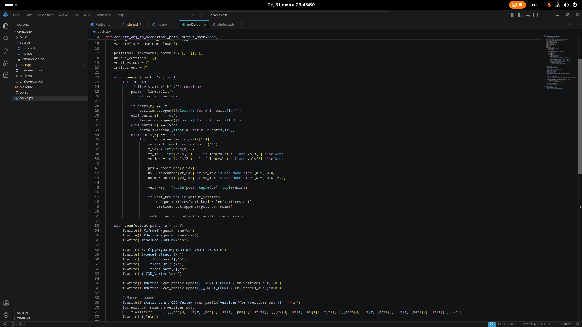The image size is (582, 327).
Task: Open the Terminal menu
Action: point(103,15)
